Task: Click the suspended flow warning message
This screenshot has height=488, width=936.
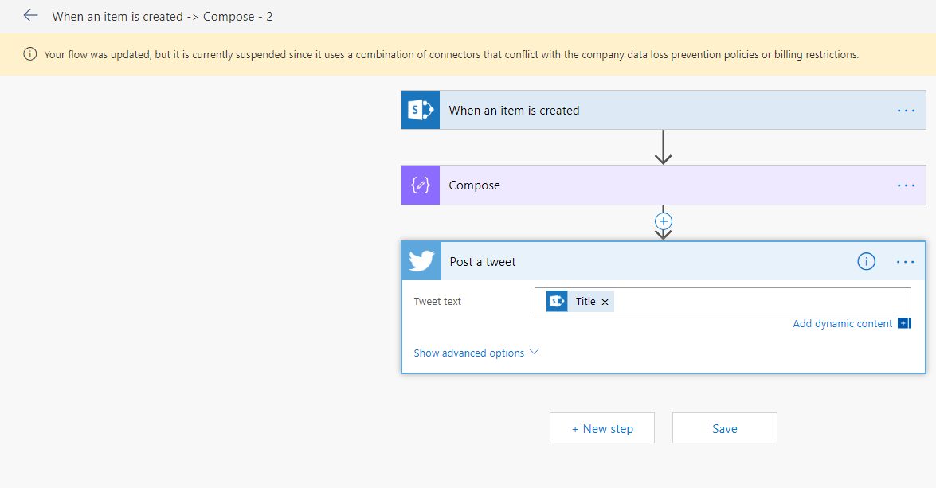Action: 452,54
